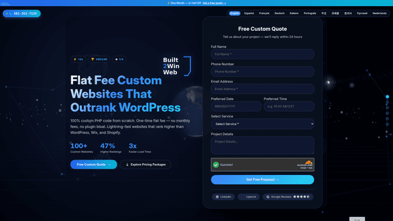This screenshot has width=393, height=221.
Task: Focus the Full Name field
Action: (262, 54)
